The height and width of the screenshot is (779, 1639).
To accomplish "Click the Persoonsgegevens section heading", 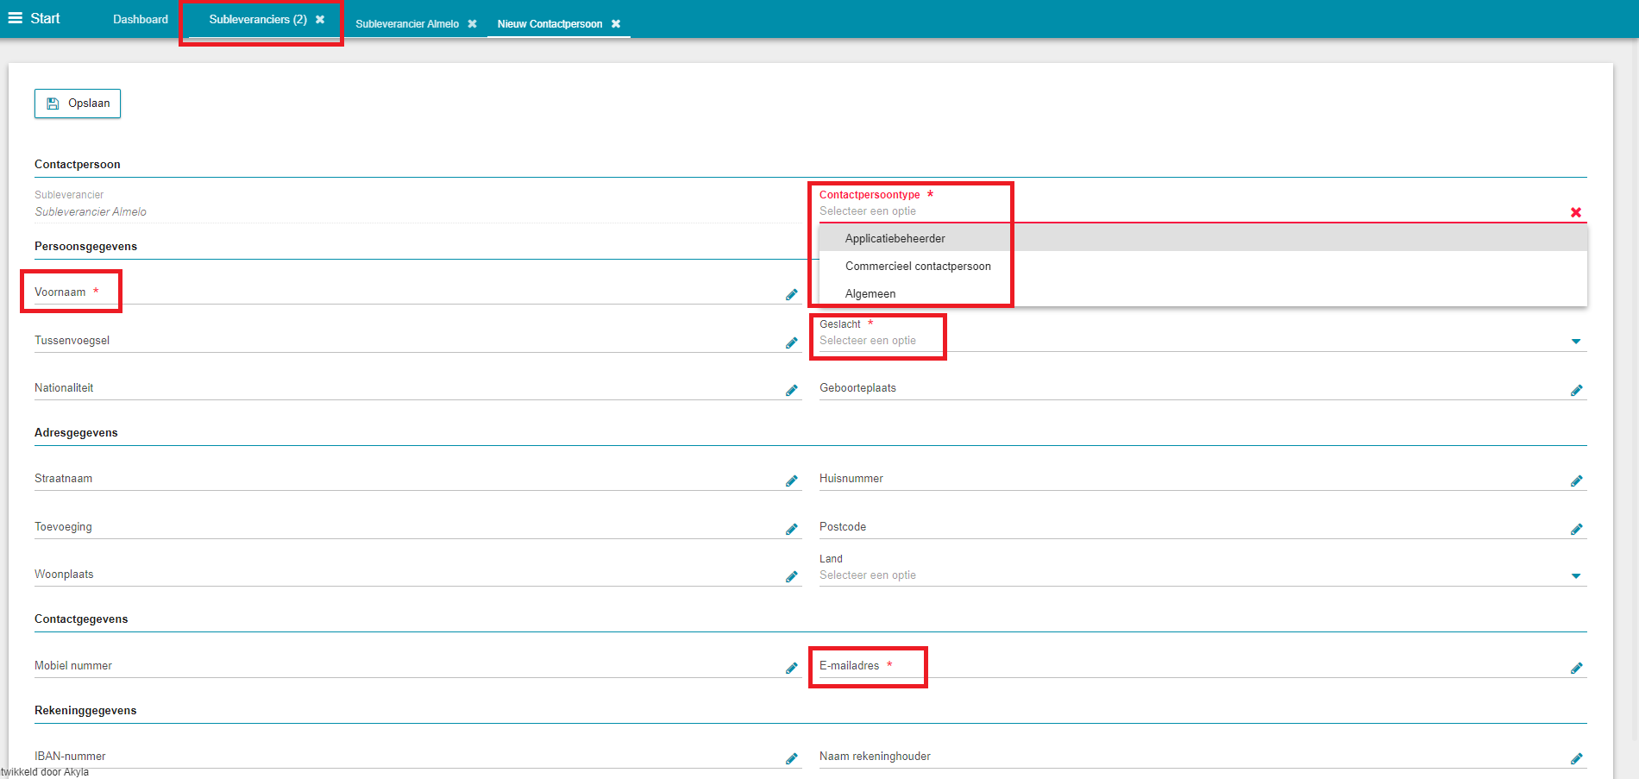I will pos(85,247).
